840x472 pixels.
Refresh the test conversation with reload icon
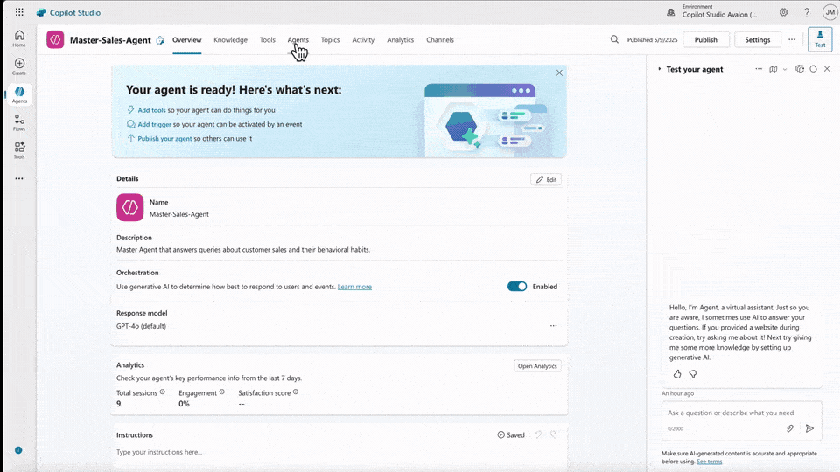click(814, 69)
